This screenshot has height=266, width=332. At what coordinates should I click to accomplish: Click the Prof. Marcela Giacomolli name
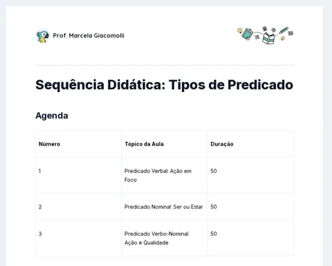coord(89,35)
